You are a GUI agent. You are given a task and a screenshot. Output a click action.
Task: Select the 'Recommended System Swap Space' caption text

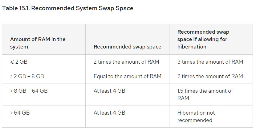82,8
